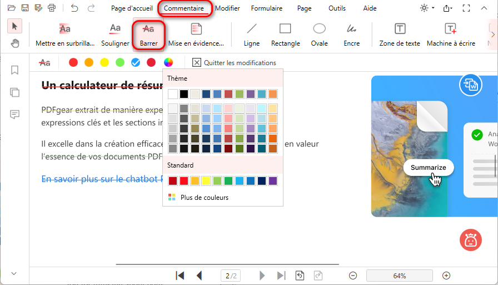
Task: Redo the last undone action
Action: coord(91,8)
